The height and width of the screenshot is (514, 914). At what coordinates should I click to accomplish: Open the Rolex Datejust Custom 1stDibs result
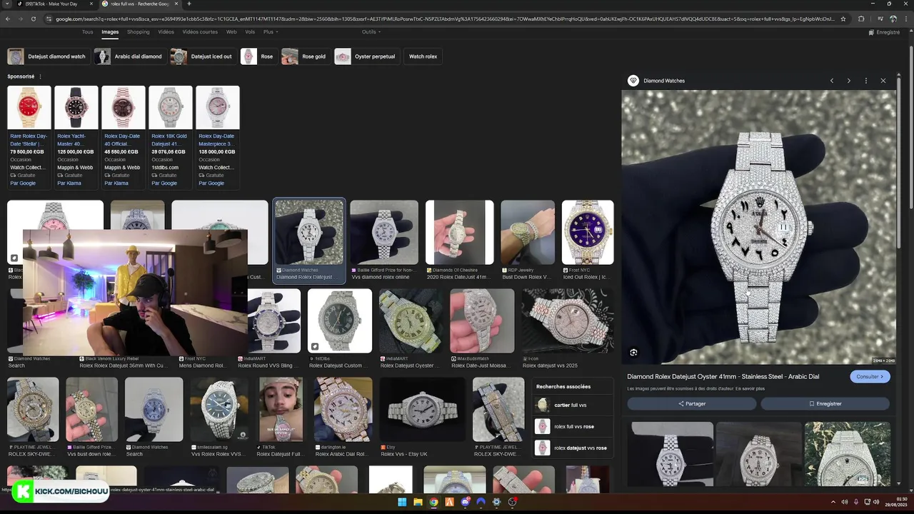click(340, 328)
